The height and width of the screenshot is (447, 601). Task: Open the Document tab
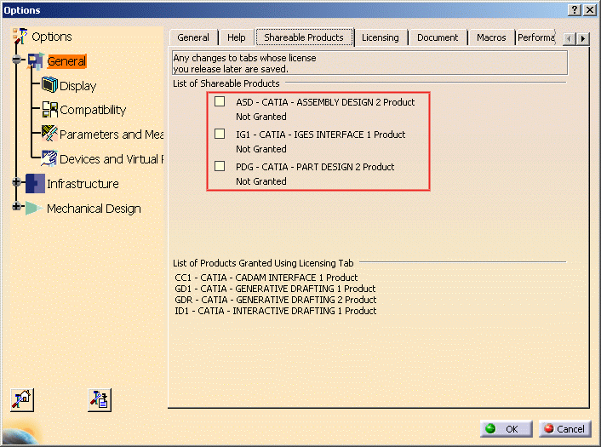click(x=438, y=37)
